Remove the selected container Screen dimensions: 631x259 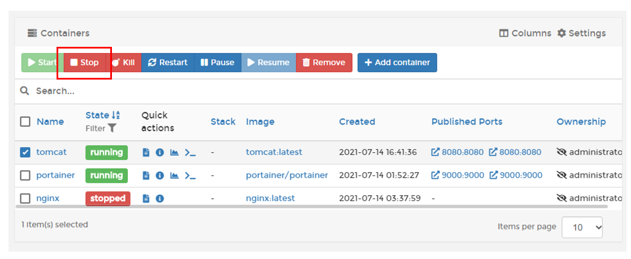pos(324,63)
